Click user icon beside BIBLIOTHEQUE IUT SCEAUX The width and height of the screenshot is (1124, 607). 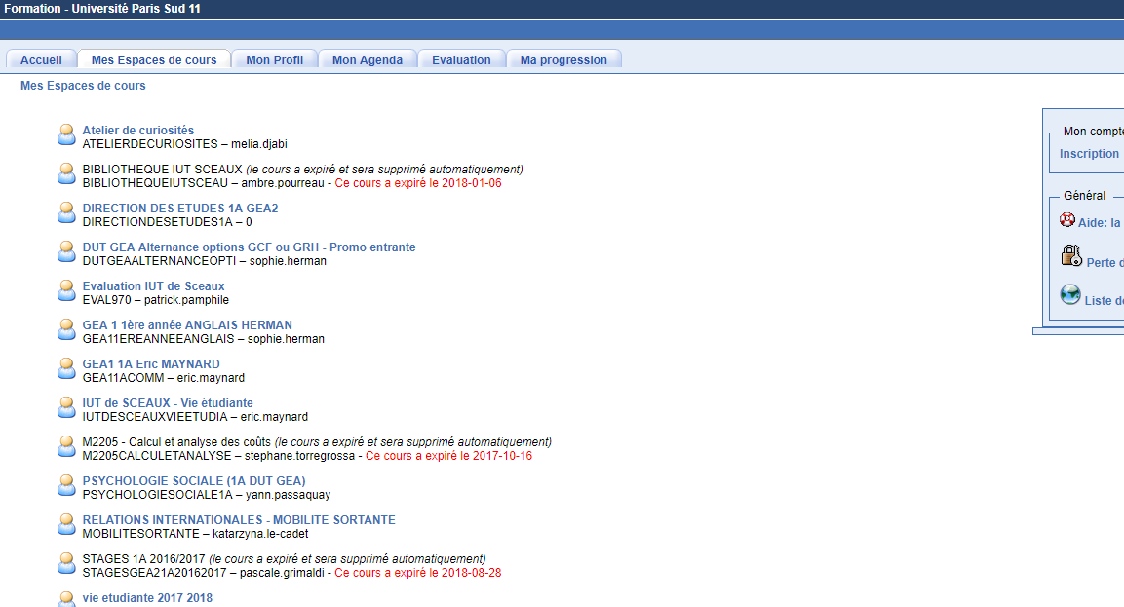(66, 173)
